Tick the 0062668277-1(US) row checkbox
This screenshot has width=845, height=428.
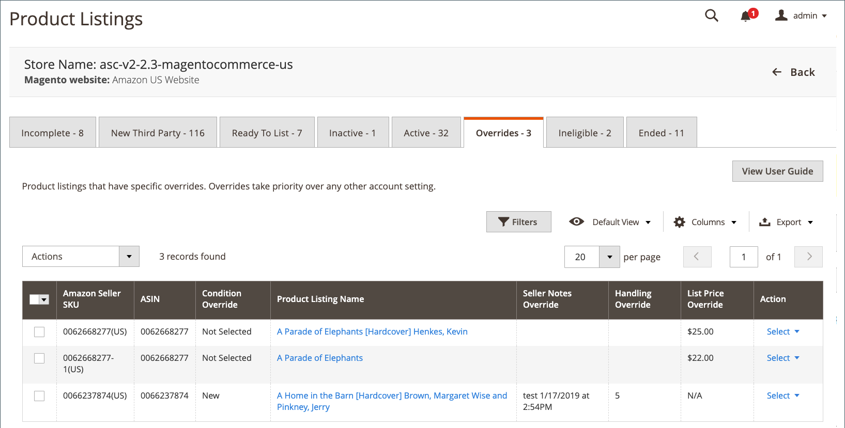[39, 358]
